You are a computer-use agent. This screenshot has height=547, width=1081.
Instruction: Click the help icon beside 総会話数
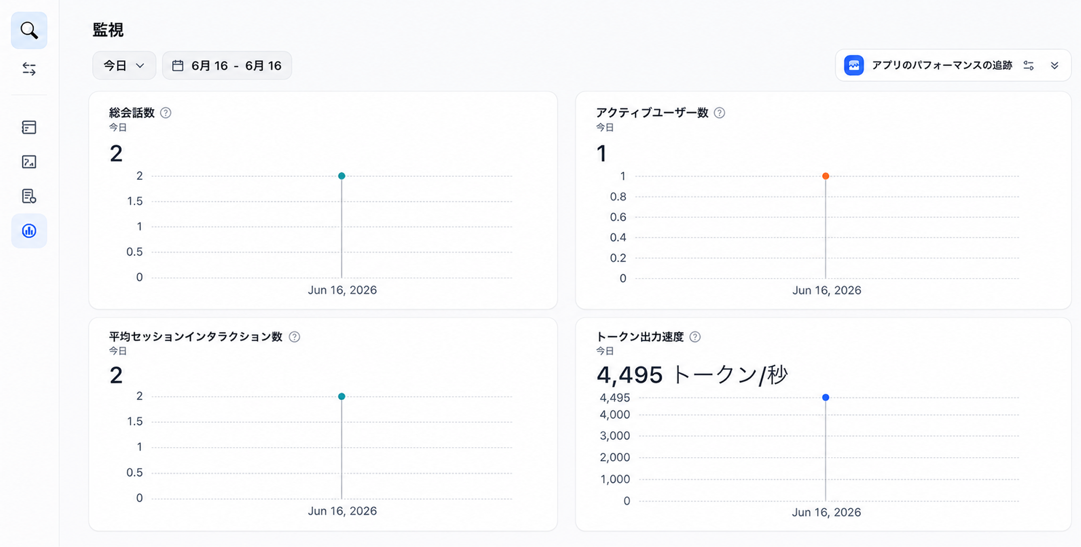[166, 113]
